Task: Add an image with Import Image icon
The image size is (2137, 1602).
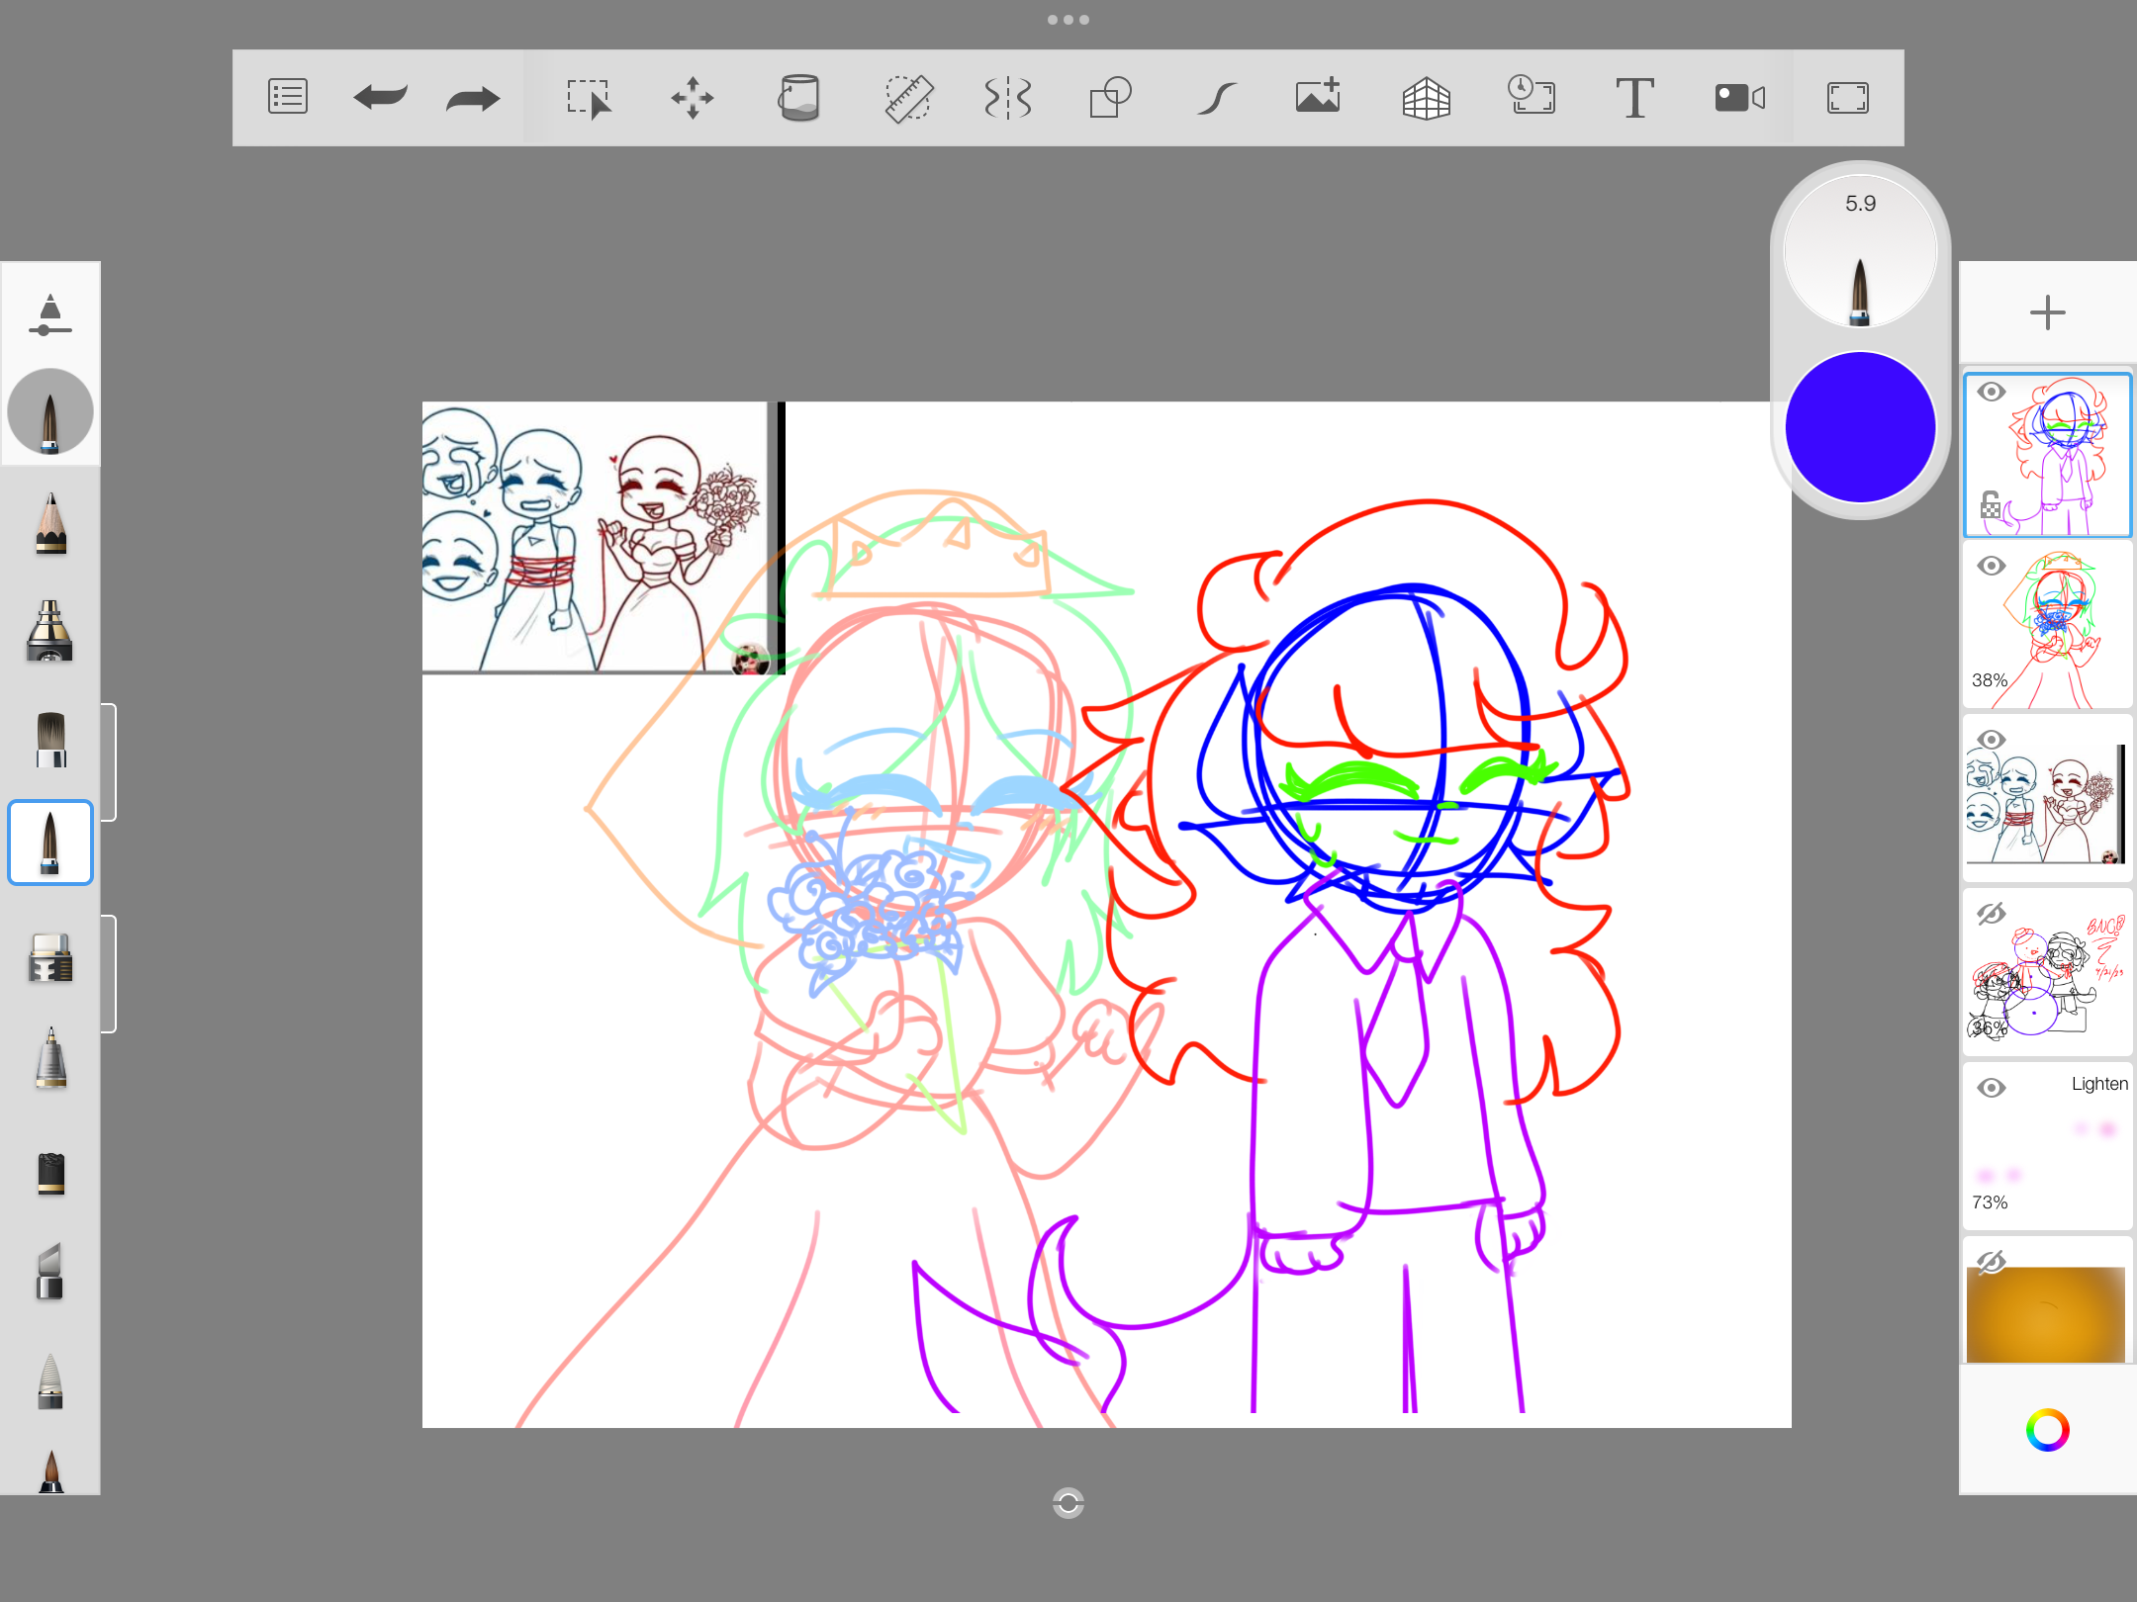Action: 1318,98
